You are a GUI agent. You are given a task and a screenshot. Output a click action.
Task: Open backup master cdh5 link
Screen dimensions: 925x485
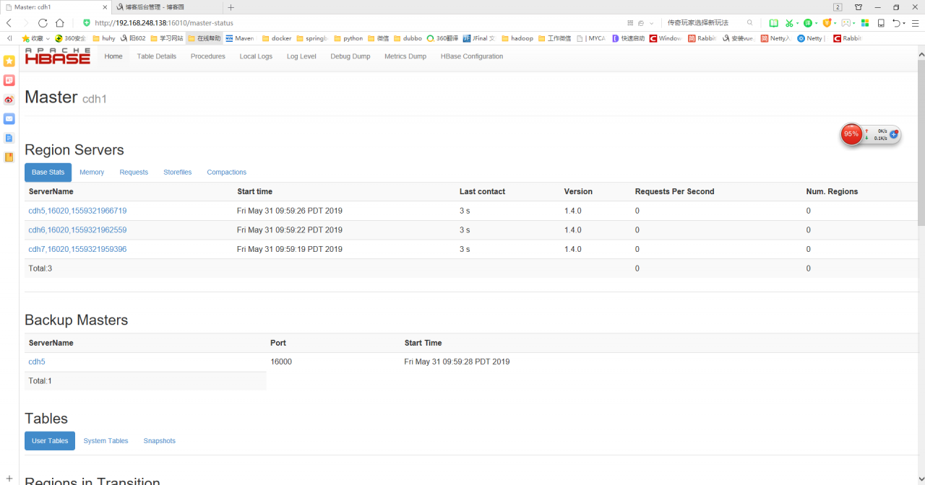point(37,362)
